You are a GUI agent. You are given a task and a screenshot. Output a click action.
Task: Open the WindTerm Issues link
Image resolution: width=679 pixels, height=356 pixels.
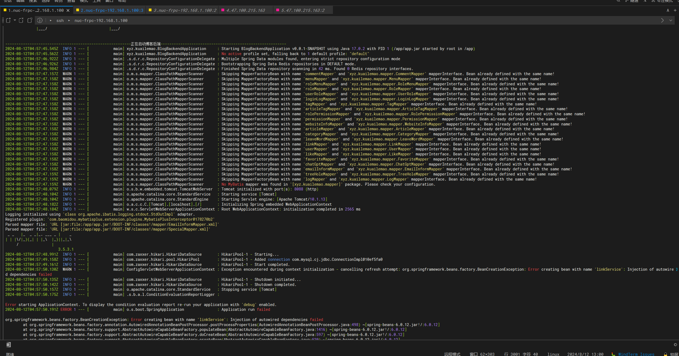click(x=636, y=354)
